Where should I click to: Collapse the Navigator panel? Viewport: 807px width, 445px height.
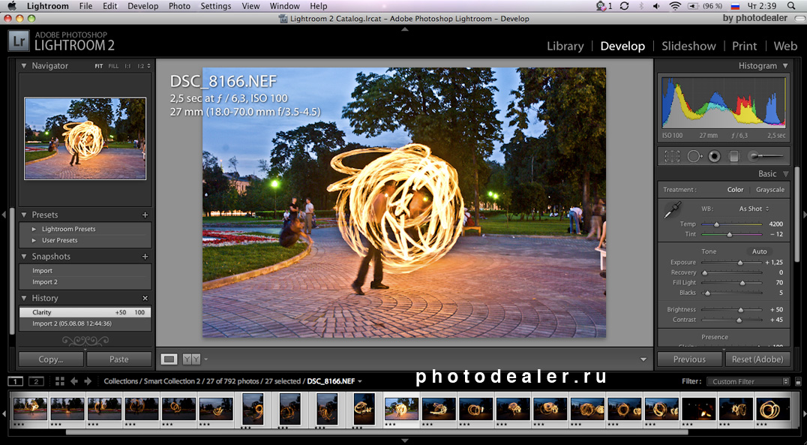24,66
